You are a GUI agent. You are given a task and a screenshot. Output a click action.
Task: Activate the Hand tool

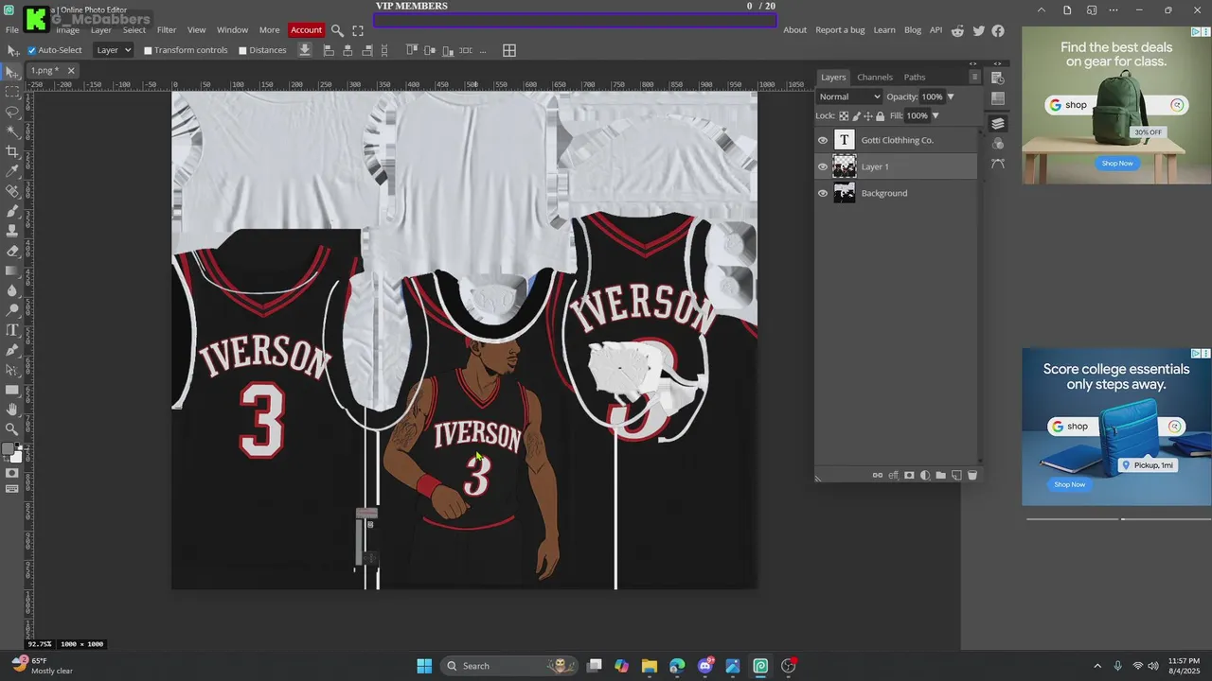[12, 410]
